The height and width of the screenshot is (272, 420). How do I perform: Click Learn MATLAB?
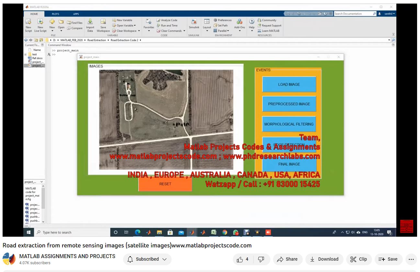[268, 31]
